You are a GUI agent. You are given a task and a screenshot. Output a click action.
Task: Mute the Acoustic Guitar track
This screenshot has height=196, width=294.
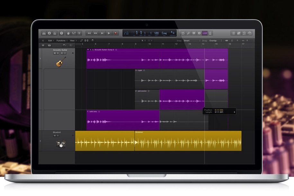pyautogui.click(x=55, y=53)
